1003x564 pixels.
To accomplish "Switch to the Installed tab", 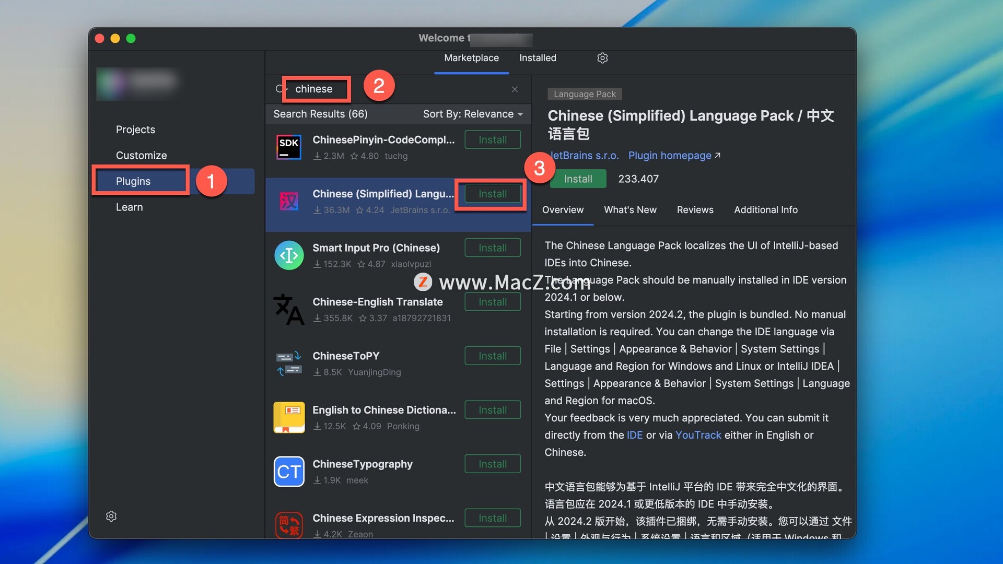I will (x=538, y=58).
